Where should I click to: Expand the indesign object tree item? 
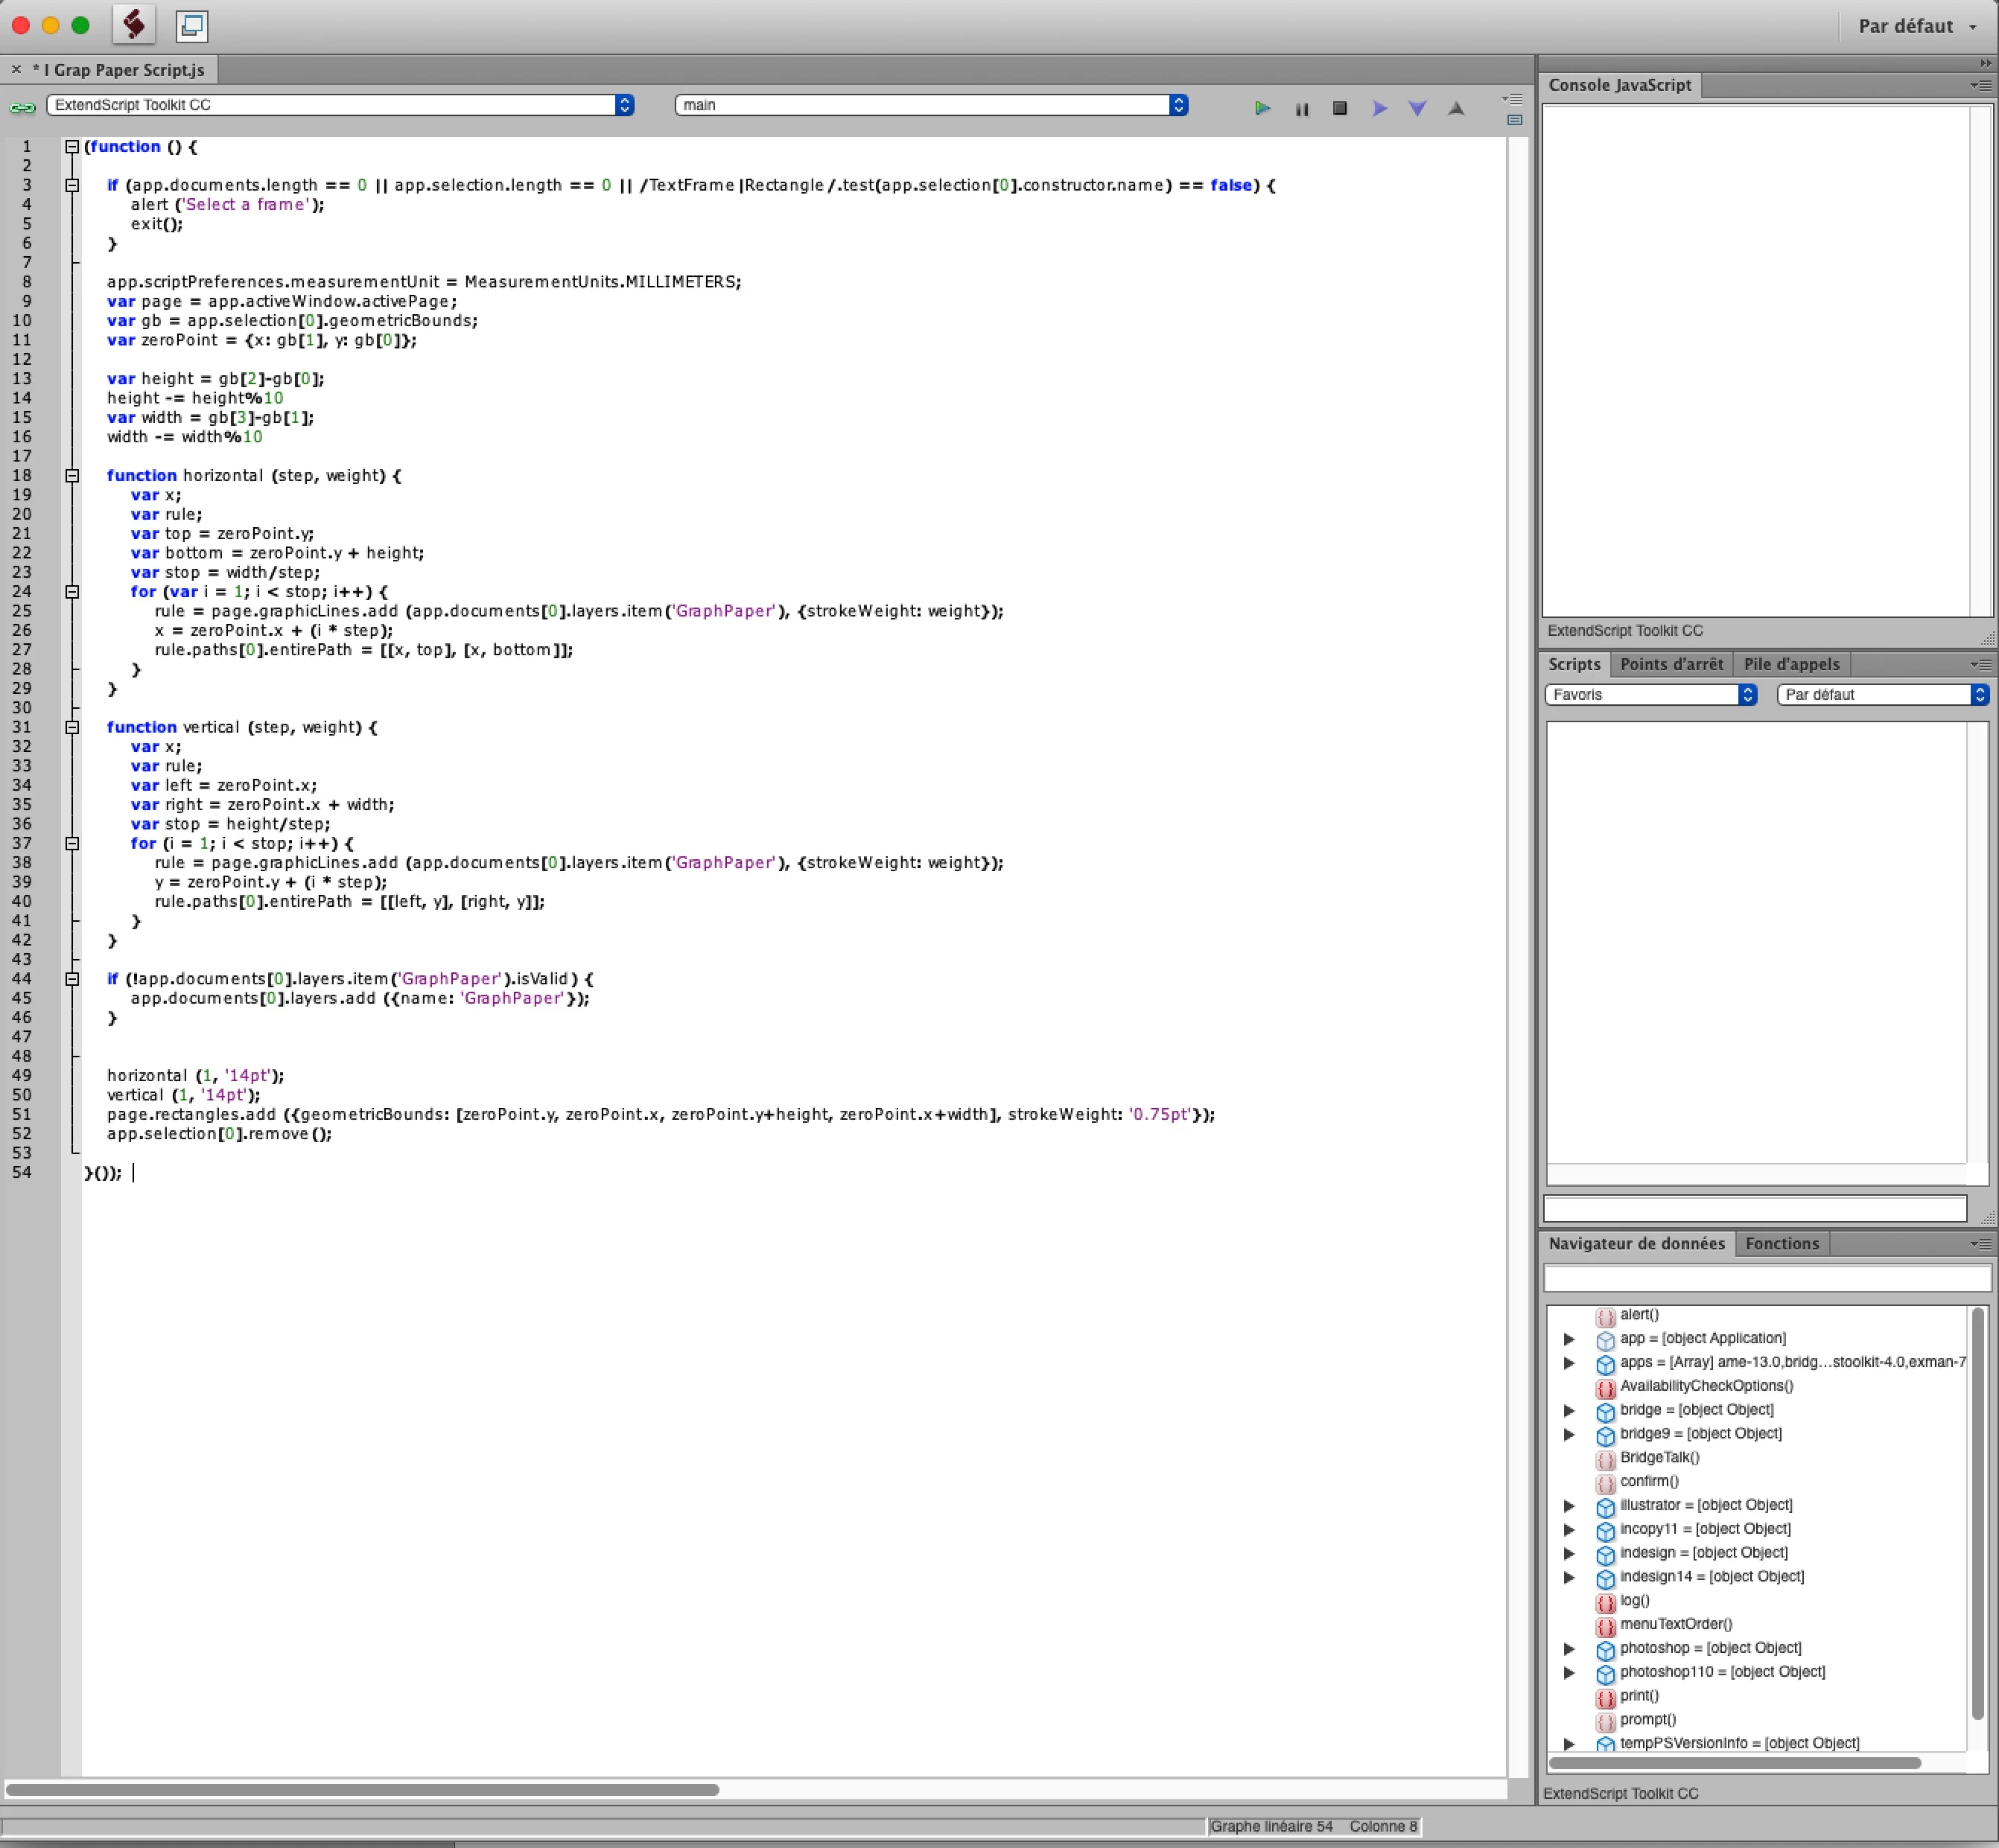click(x=1569, y=1554)
